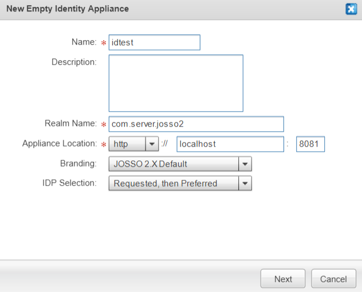Click the Appliance Location label
This screenshot has width=362, height=292.
[60, 143]
